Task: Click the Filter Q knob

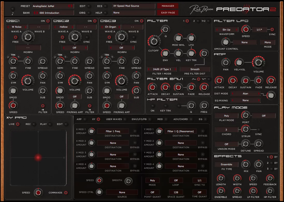Action: tap(165, 29)
